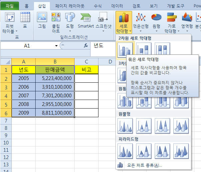Choose the Pie chart (원형) icon
The width and height of the screenshot is (201, 172).
click(x=156, y=18)
